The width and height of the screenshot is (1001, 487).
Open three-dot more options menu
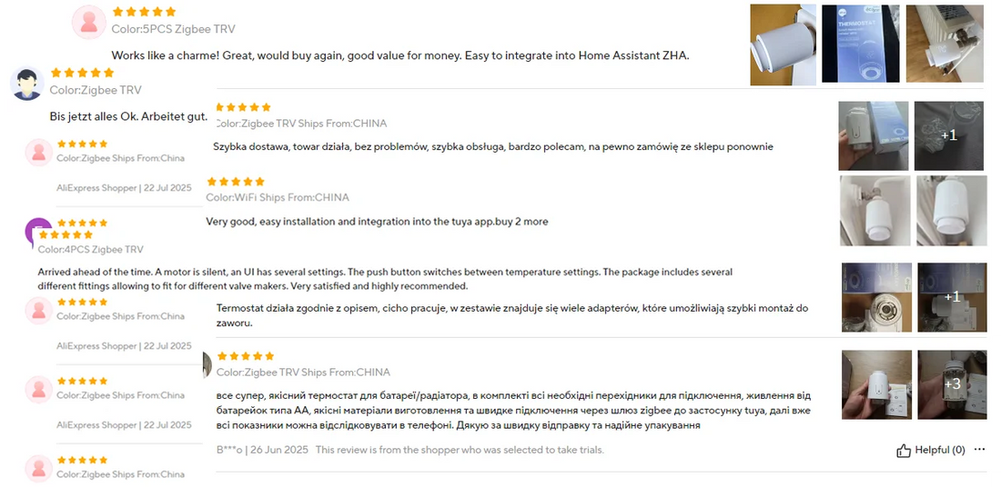979,450
